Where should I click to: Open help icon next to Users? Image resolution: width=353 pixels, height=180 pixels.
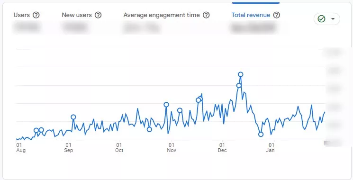(x=36, y=15)
